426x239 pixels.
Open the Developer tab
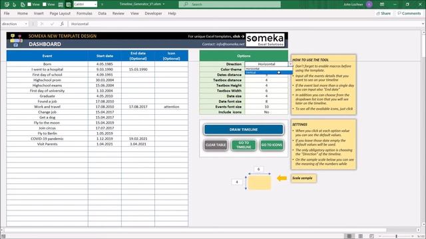pos(153,13)
